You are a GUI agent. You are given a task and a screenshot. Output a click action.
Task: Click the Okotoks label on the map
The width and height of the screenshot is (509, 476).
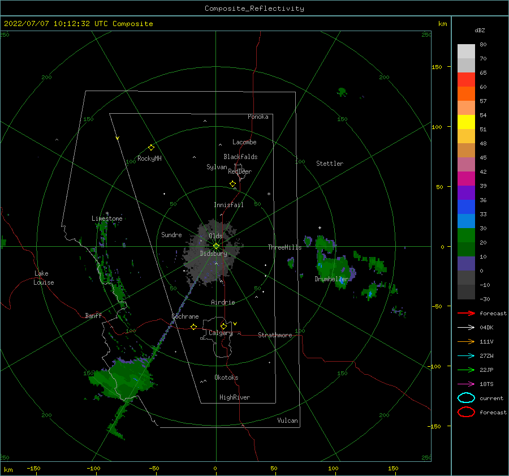pos(226,378)
